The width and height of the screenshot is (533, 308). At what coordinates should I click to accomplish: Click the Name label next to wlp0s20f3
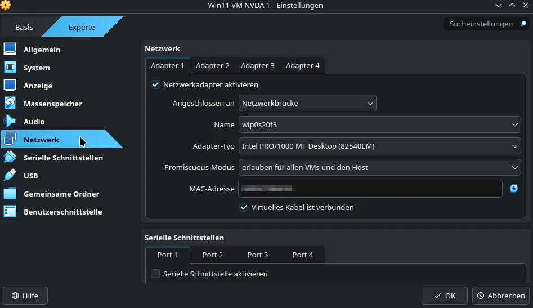(x=224, y=124)
